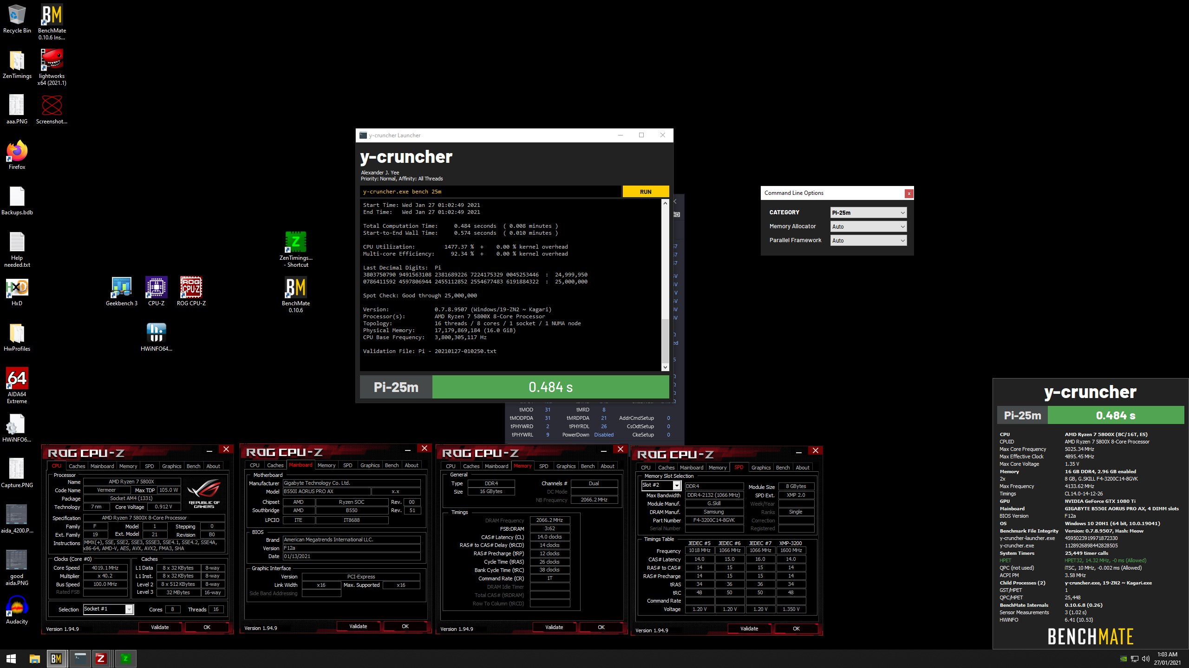Click OK in the SPD CPU-Z window
The height and width of the screenshot is (668, 1189).
click(796, 629)
